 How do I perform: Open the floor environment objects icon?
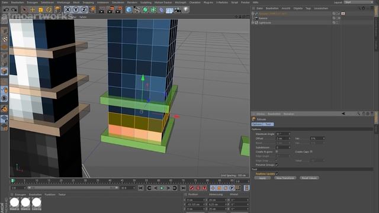[169, 10]
